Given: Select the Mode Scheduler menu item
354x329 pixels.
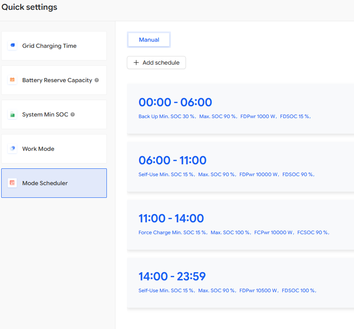Looking at the screenshot, I should [x=54, y=183].
